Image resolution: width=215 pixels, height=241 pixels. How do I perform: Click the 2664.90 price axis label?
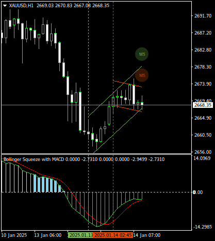pos(203,118)
